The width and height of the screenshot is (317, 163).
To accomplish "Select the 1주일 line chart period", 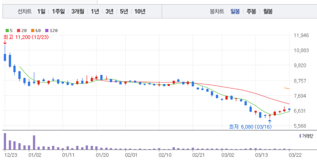I will coord(58,12).
